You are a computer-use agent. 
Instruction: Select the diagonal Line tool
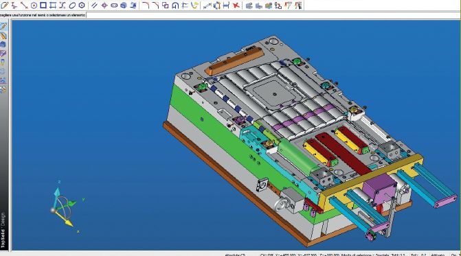pos(24,5)
